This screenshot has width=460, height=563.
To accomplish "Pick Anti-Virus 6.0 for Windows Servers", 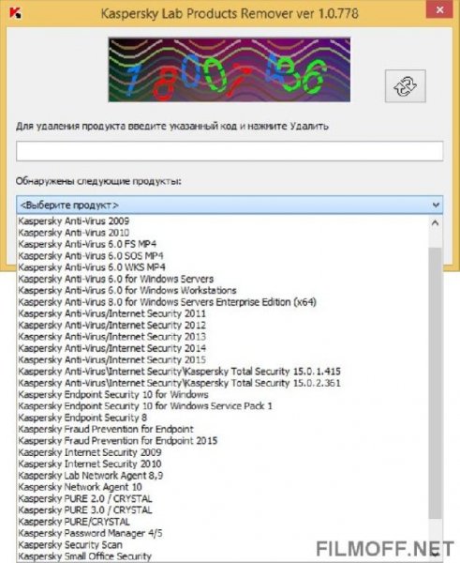I will (223, 279).
